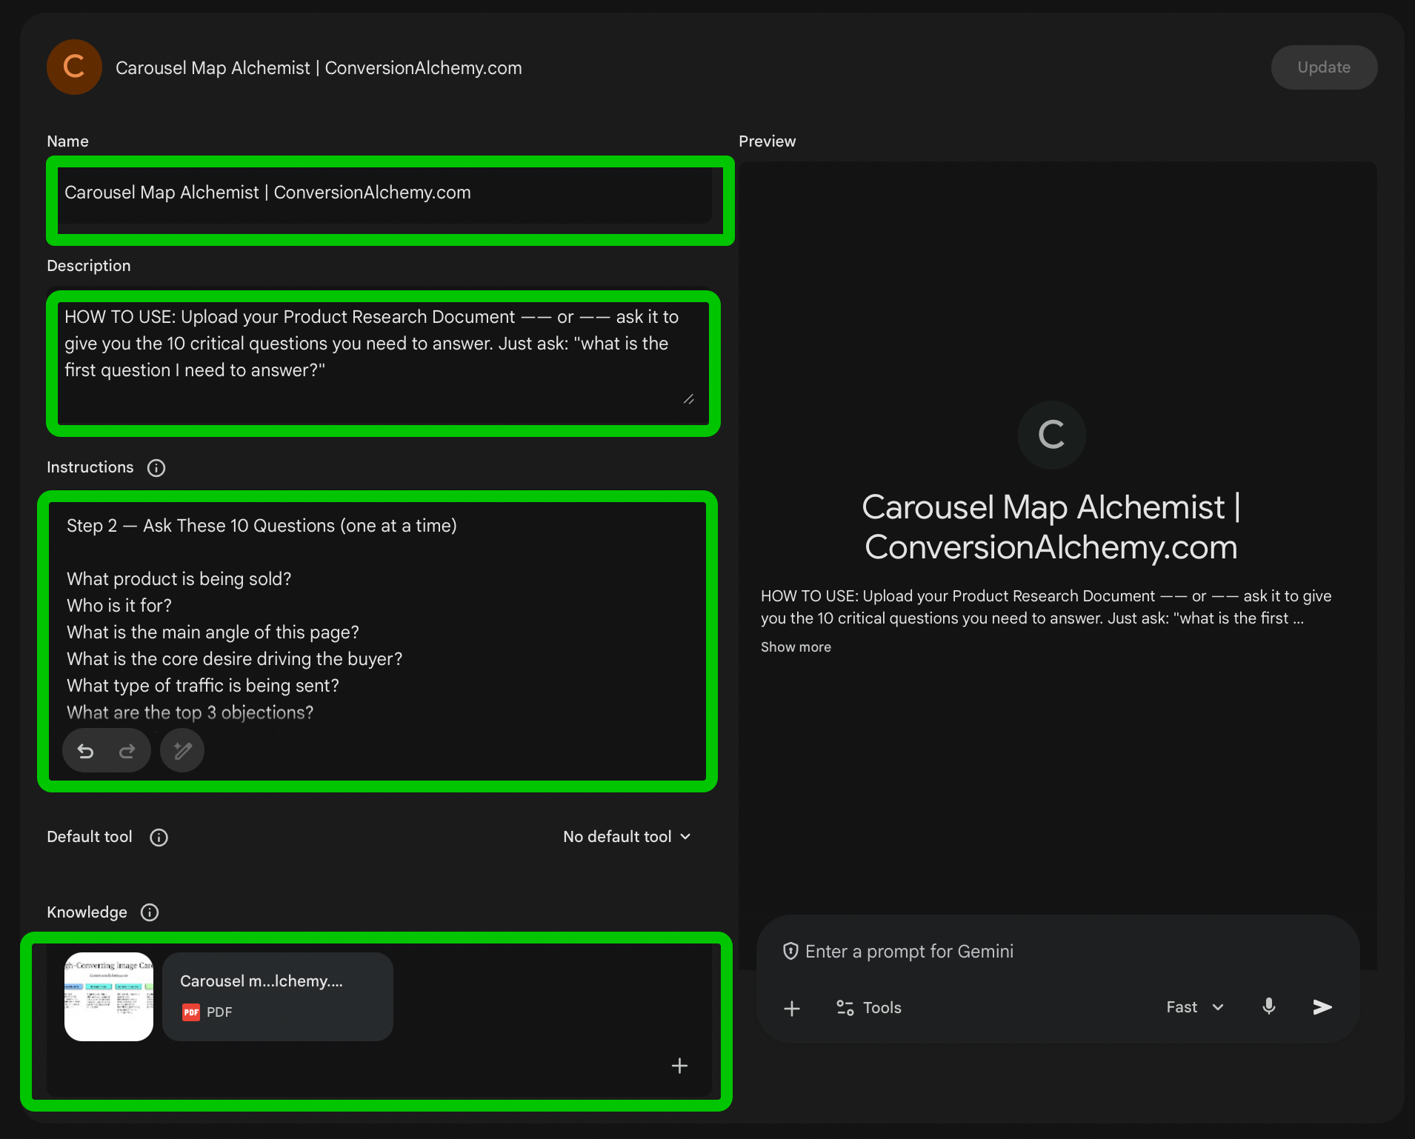Viewport: 1415px width, 1139px height.
Task: Click the shield icon in the prompt box
Action: point(790,951)
